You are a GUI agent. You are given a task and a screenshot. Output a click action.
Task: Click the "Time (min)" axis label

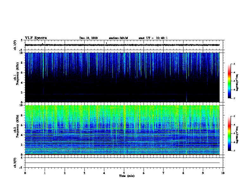click(x=127, y=176)
